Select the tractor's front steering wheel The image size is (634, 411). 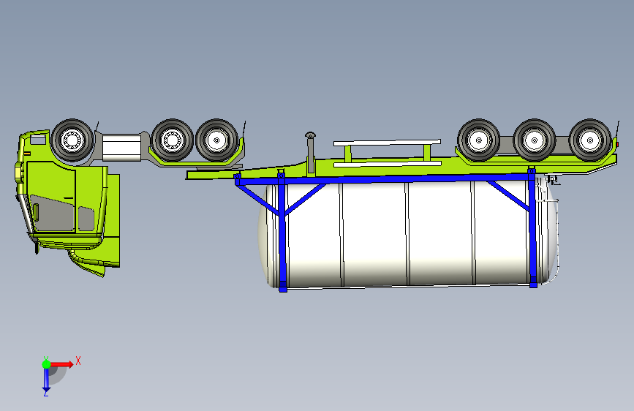[72, 140]
